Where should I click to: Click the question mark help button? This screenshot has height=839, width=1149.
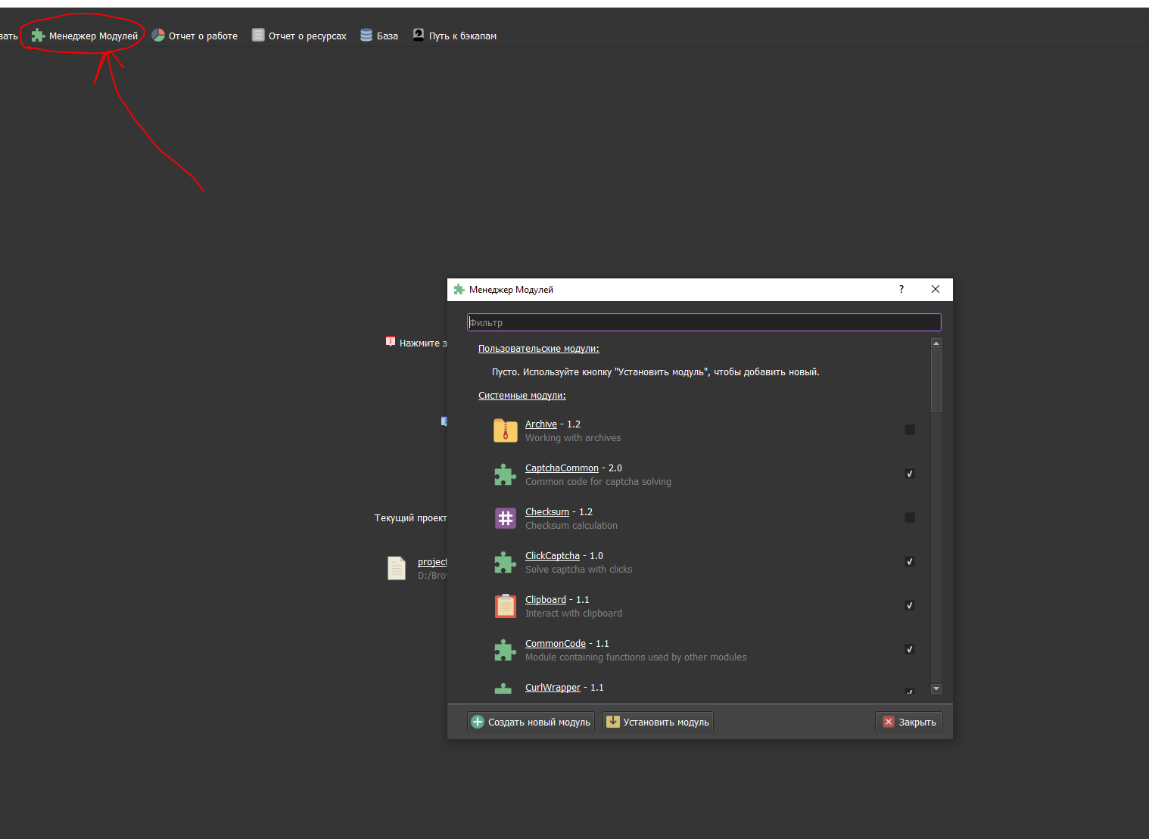click(901, 290)
